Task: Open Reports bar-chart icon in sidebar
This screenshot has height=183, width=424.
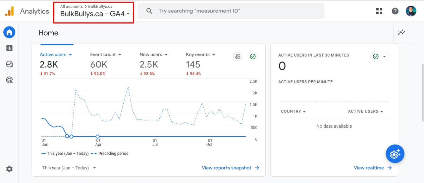Action: coord(9,48)
